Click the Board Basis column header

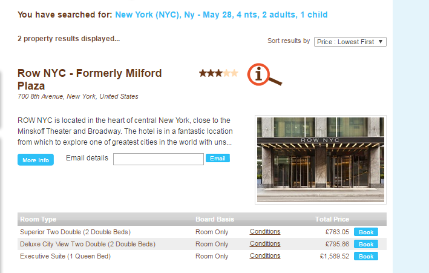(x=215, y=219)
